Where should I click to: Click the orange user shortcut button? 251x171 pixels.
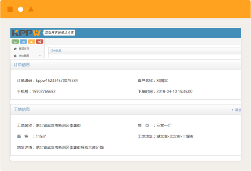pos(31,42)
